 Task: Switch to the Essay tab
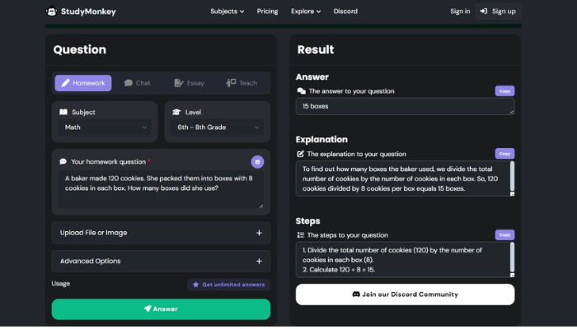(x=189, y=83)
